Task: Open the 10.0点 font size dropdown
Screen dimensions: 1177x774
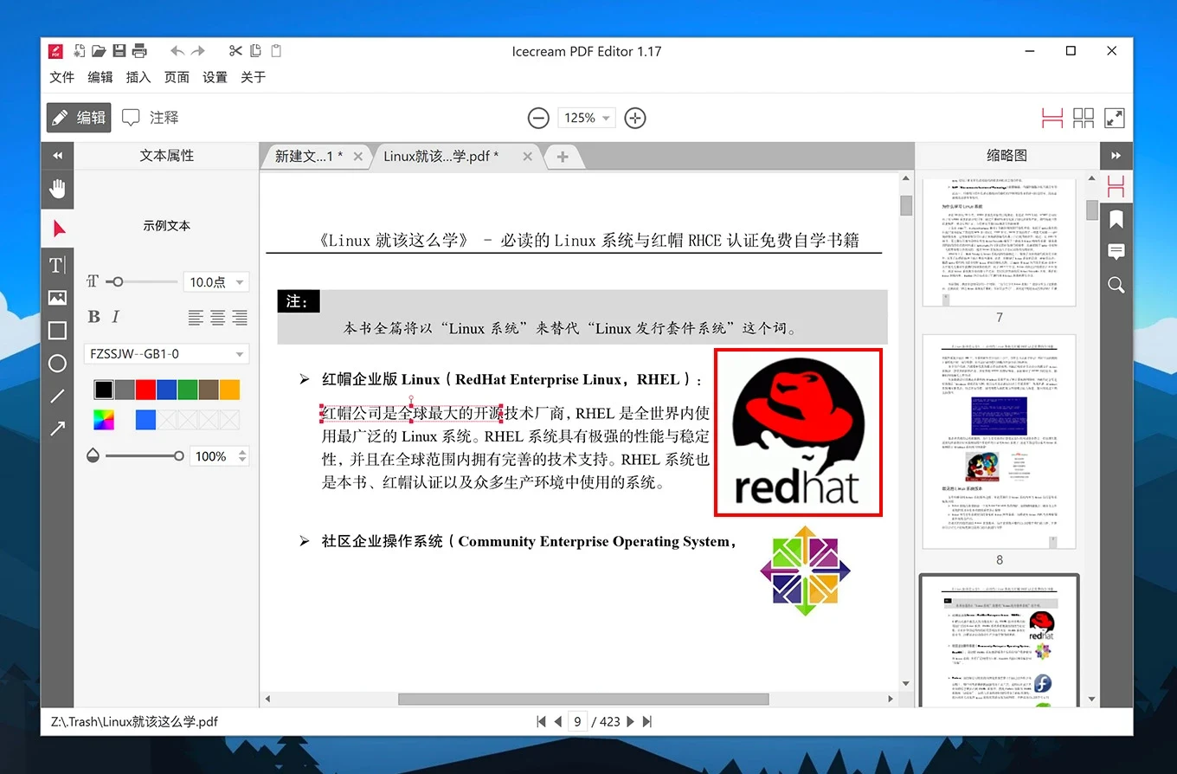Action: click(215, 281)
